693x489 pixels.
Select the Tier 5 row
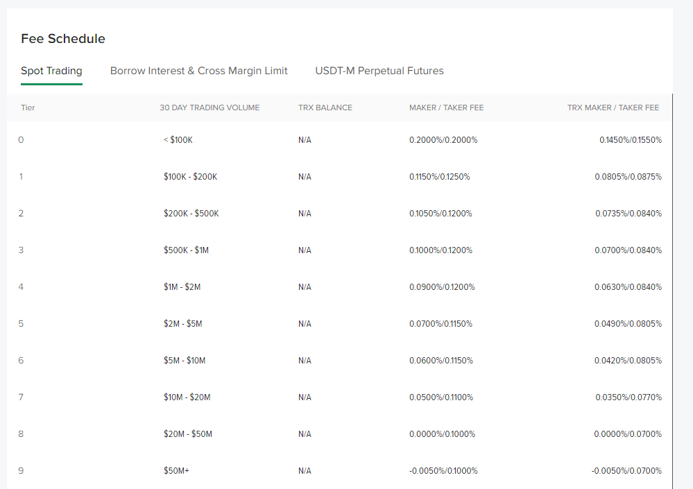[21, 323]
